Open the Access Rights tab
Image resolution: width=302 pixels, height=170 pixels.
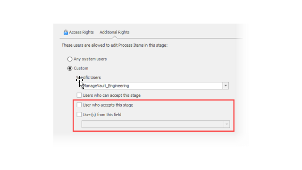[79, 32]
